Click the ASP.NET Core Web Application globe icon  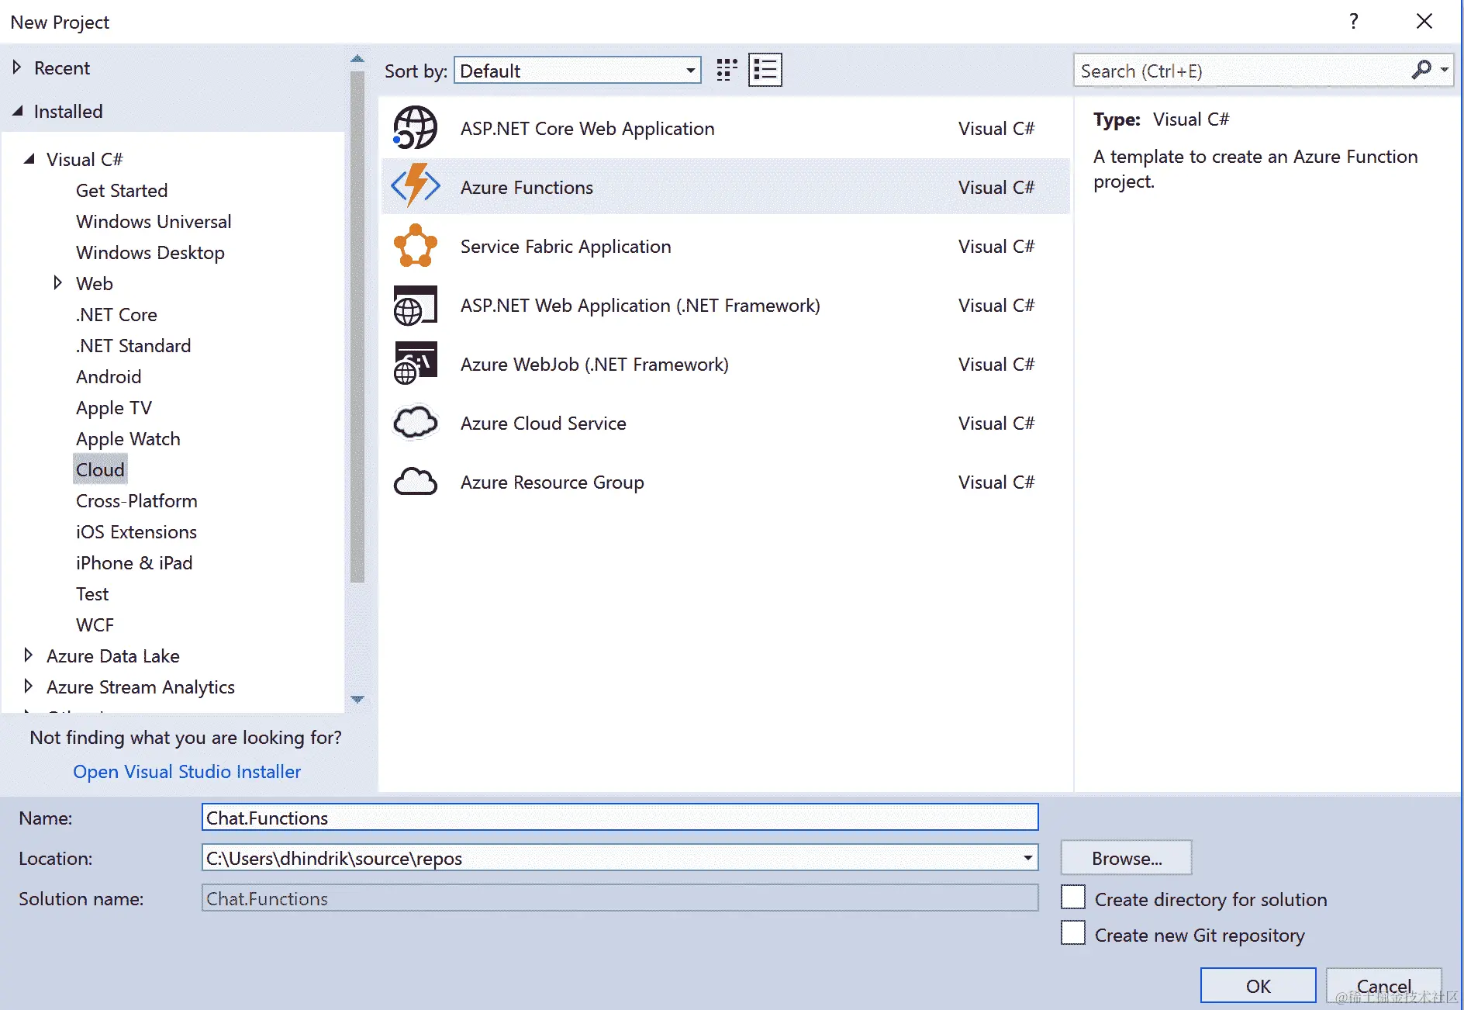click(416, 128)
